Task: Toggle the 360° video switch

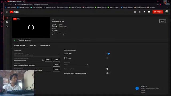Action: tap(108, 58)
